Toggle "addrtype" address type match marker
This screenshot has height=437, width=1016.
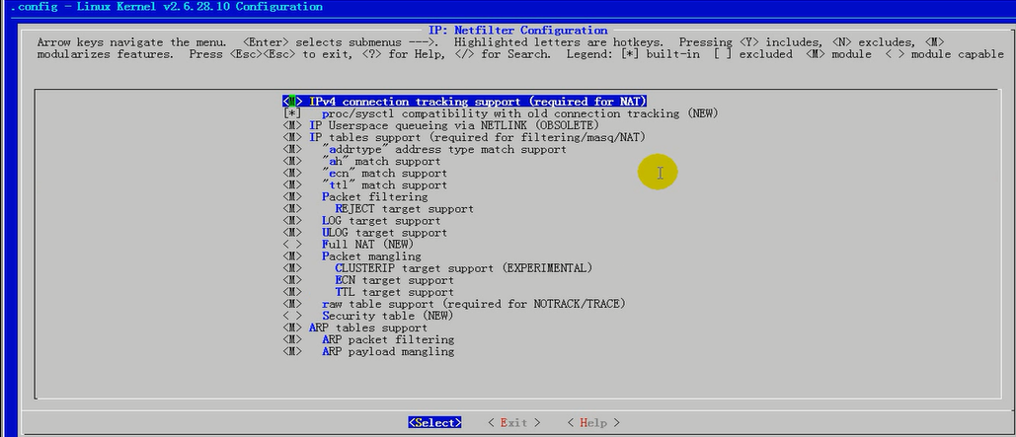click(292, 150)
